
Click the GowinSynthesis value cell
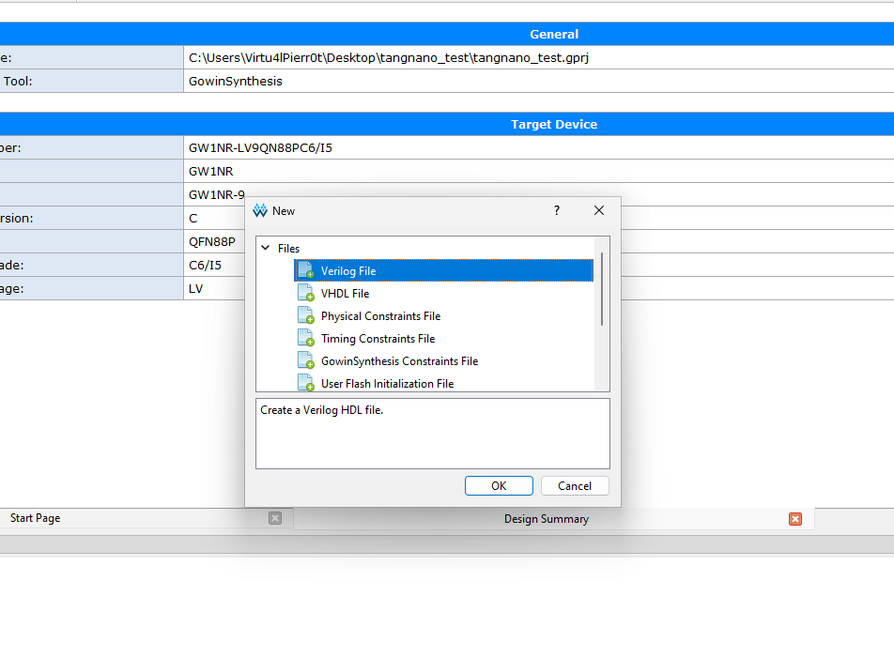click(539, 81)
